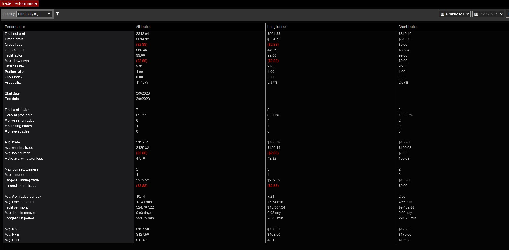
Task: Click the 12.43 min time in market
Action: (144, 202)
